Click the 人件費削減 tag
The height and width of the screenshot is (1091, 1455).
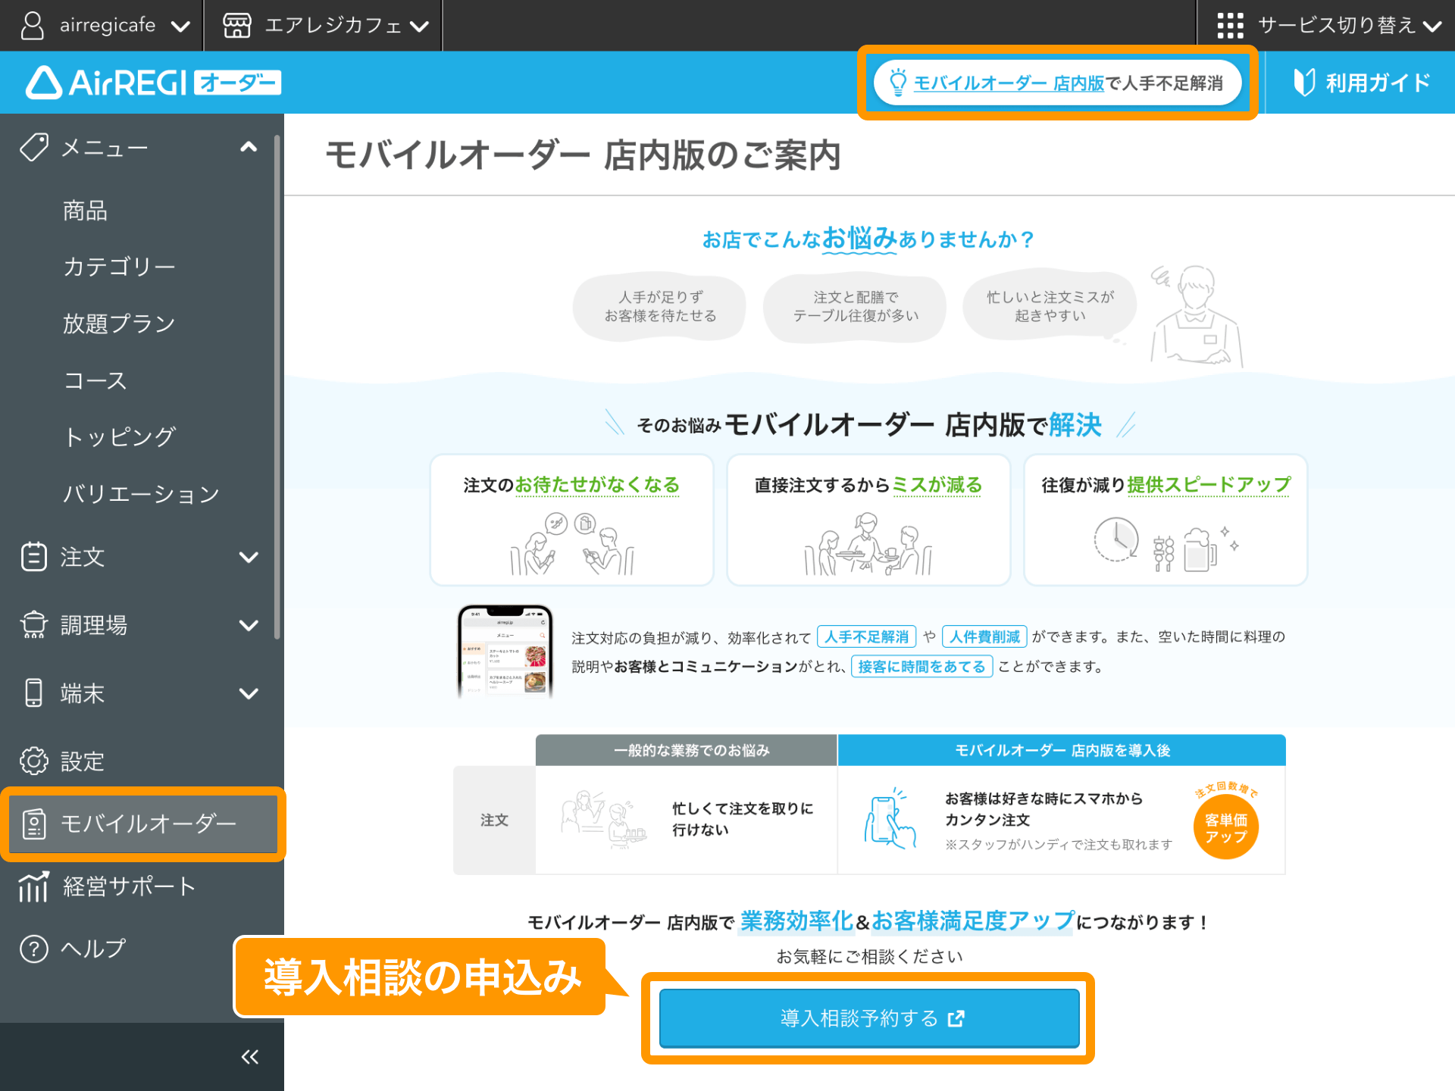coord(984,636)
